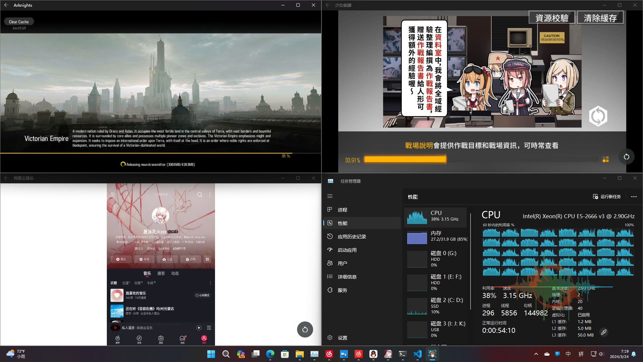
Task: Open 云盘 cloud drive
Action: click(x=167, y=259)
